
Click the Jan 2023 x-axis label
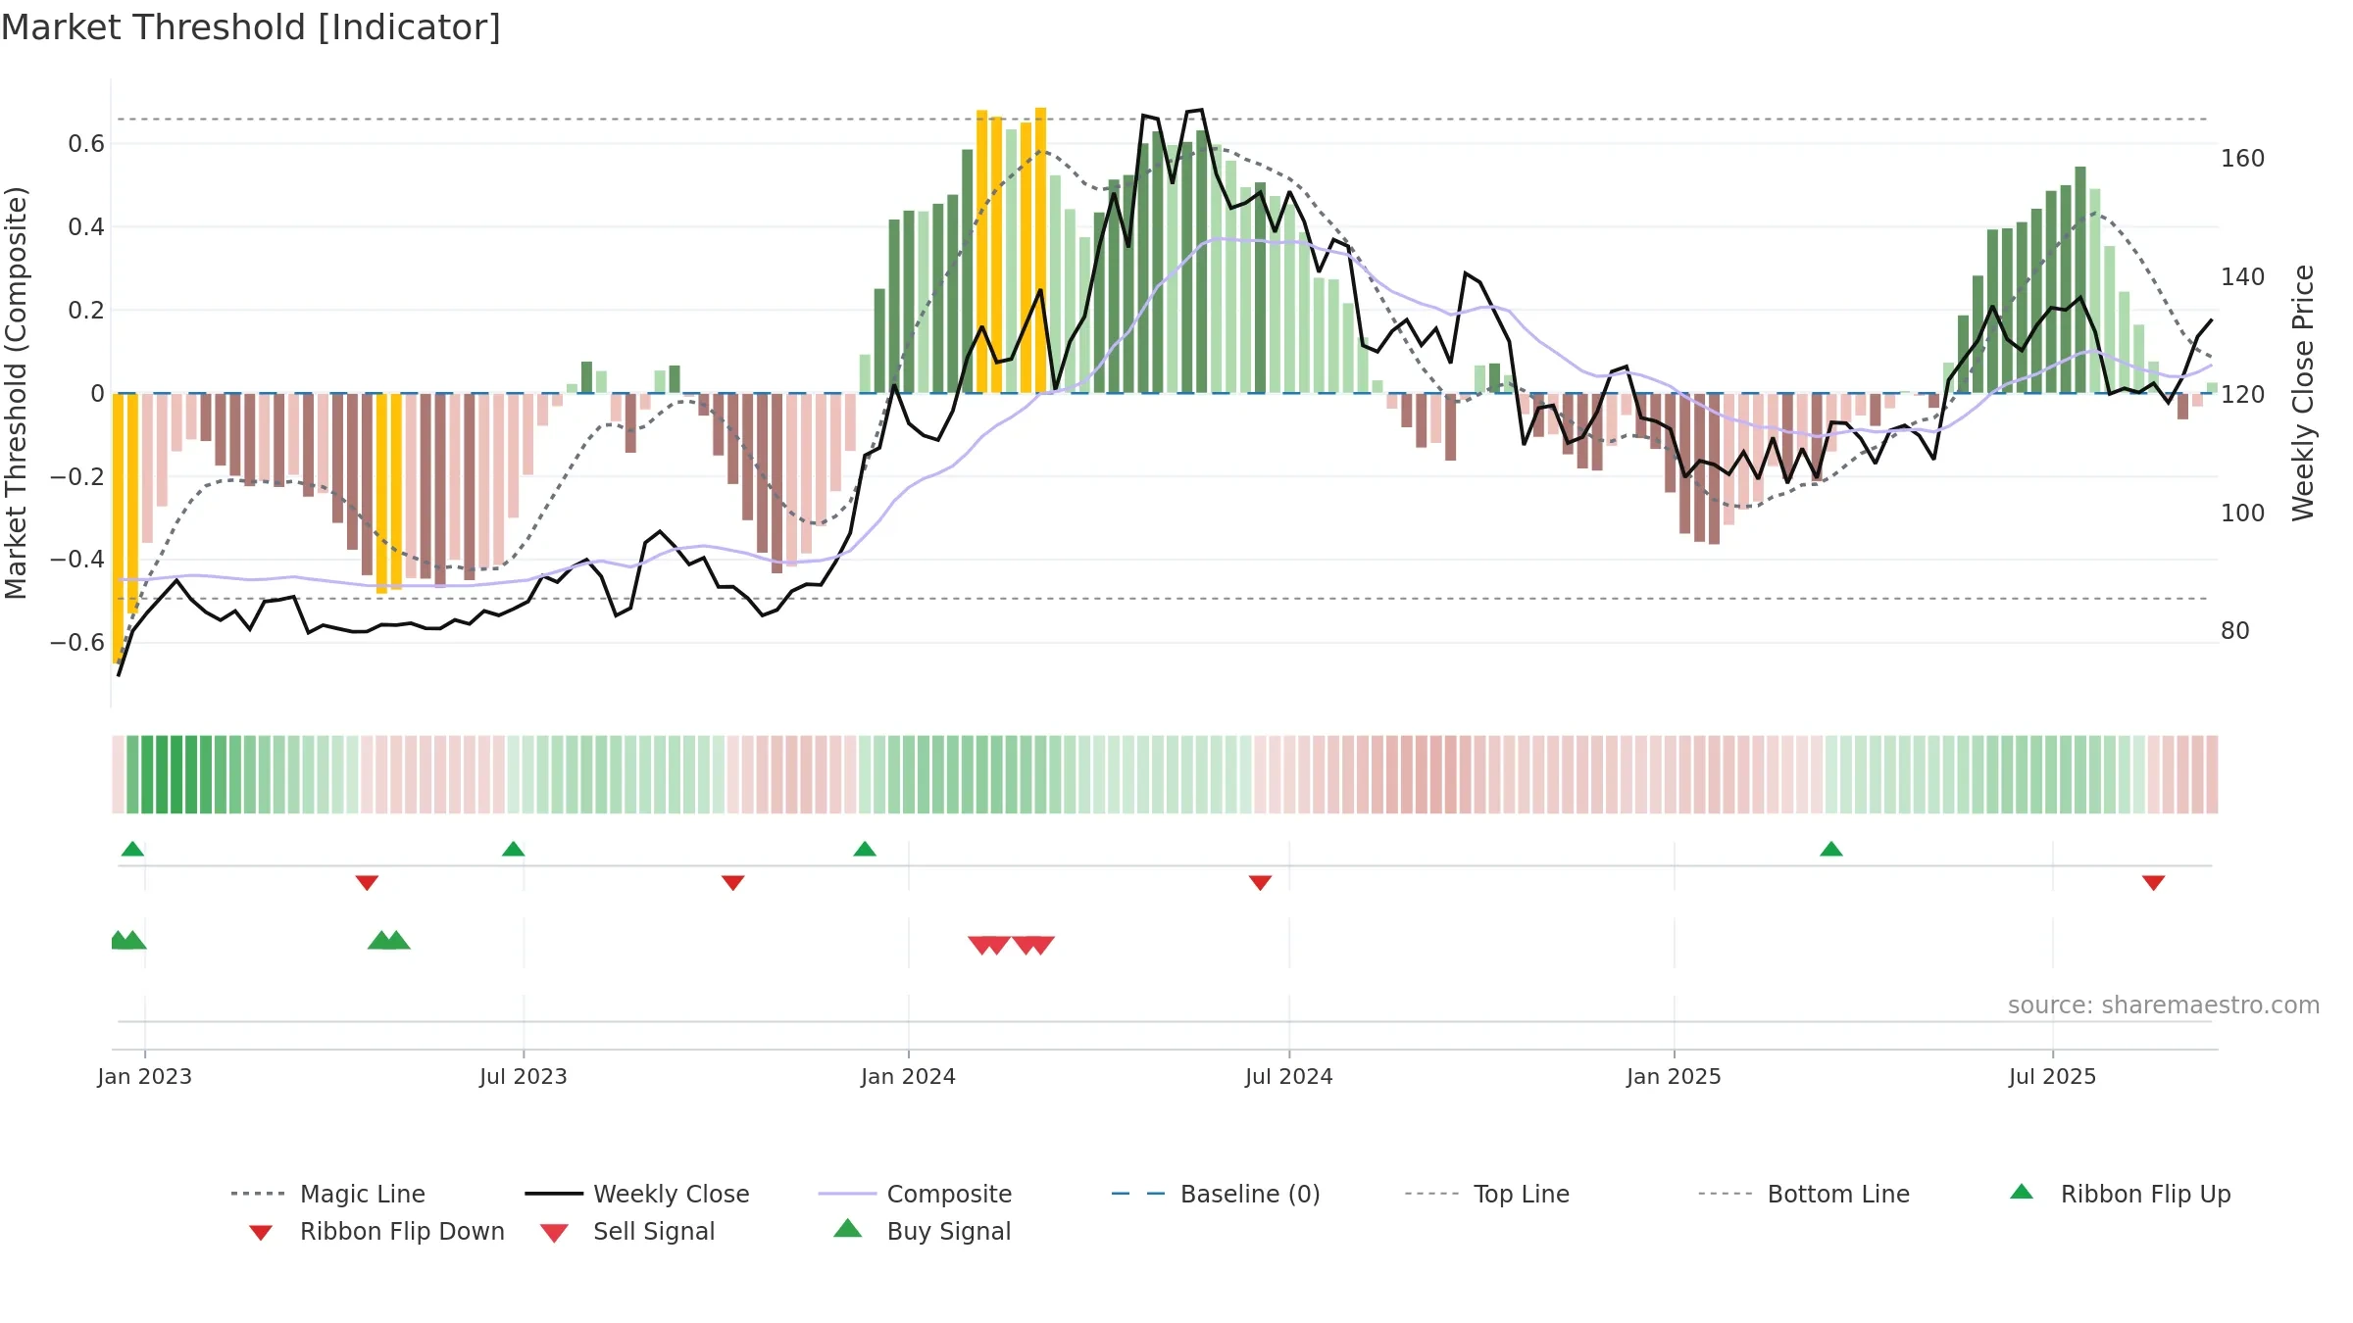point(144,1077)
